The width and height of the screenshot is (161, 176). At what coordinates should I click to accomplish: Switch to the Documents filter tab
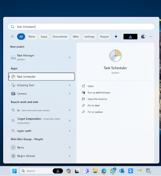point(60,37)
